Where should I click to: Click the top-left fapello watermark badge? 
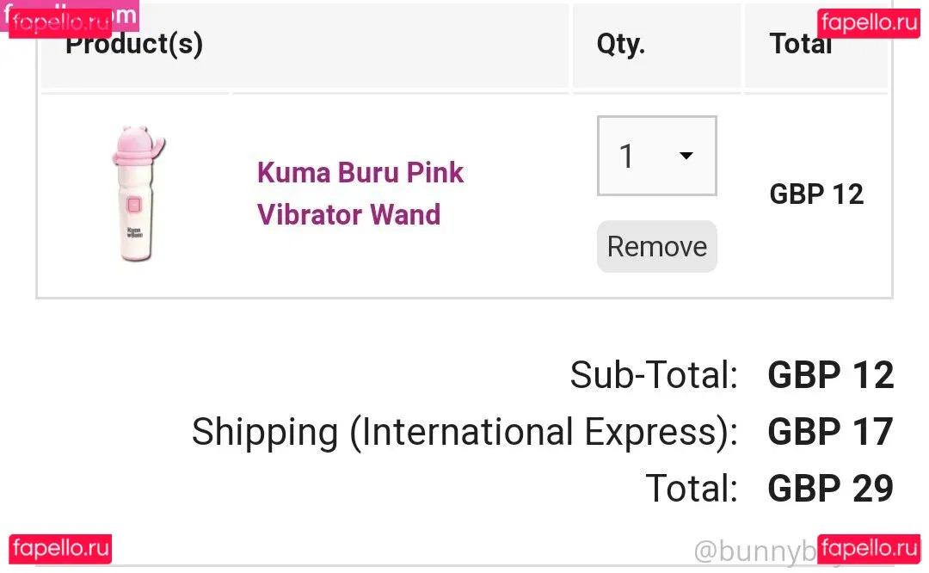(60, 21)
